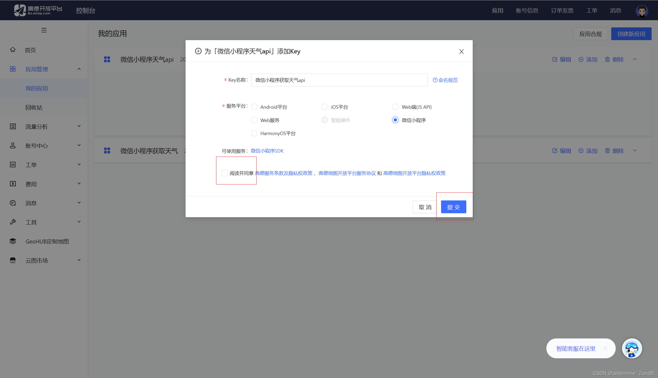The height and width of the screenshot is (378, 658).
Task: Click the 云图市场 shop icon
Action: (x=13, y=260)
